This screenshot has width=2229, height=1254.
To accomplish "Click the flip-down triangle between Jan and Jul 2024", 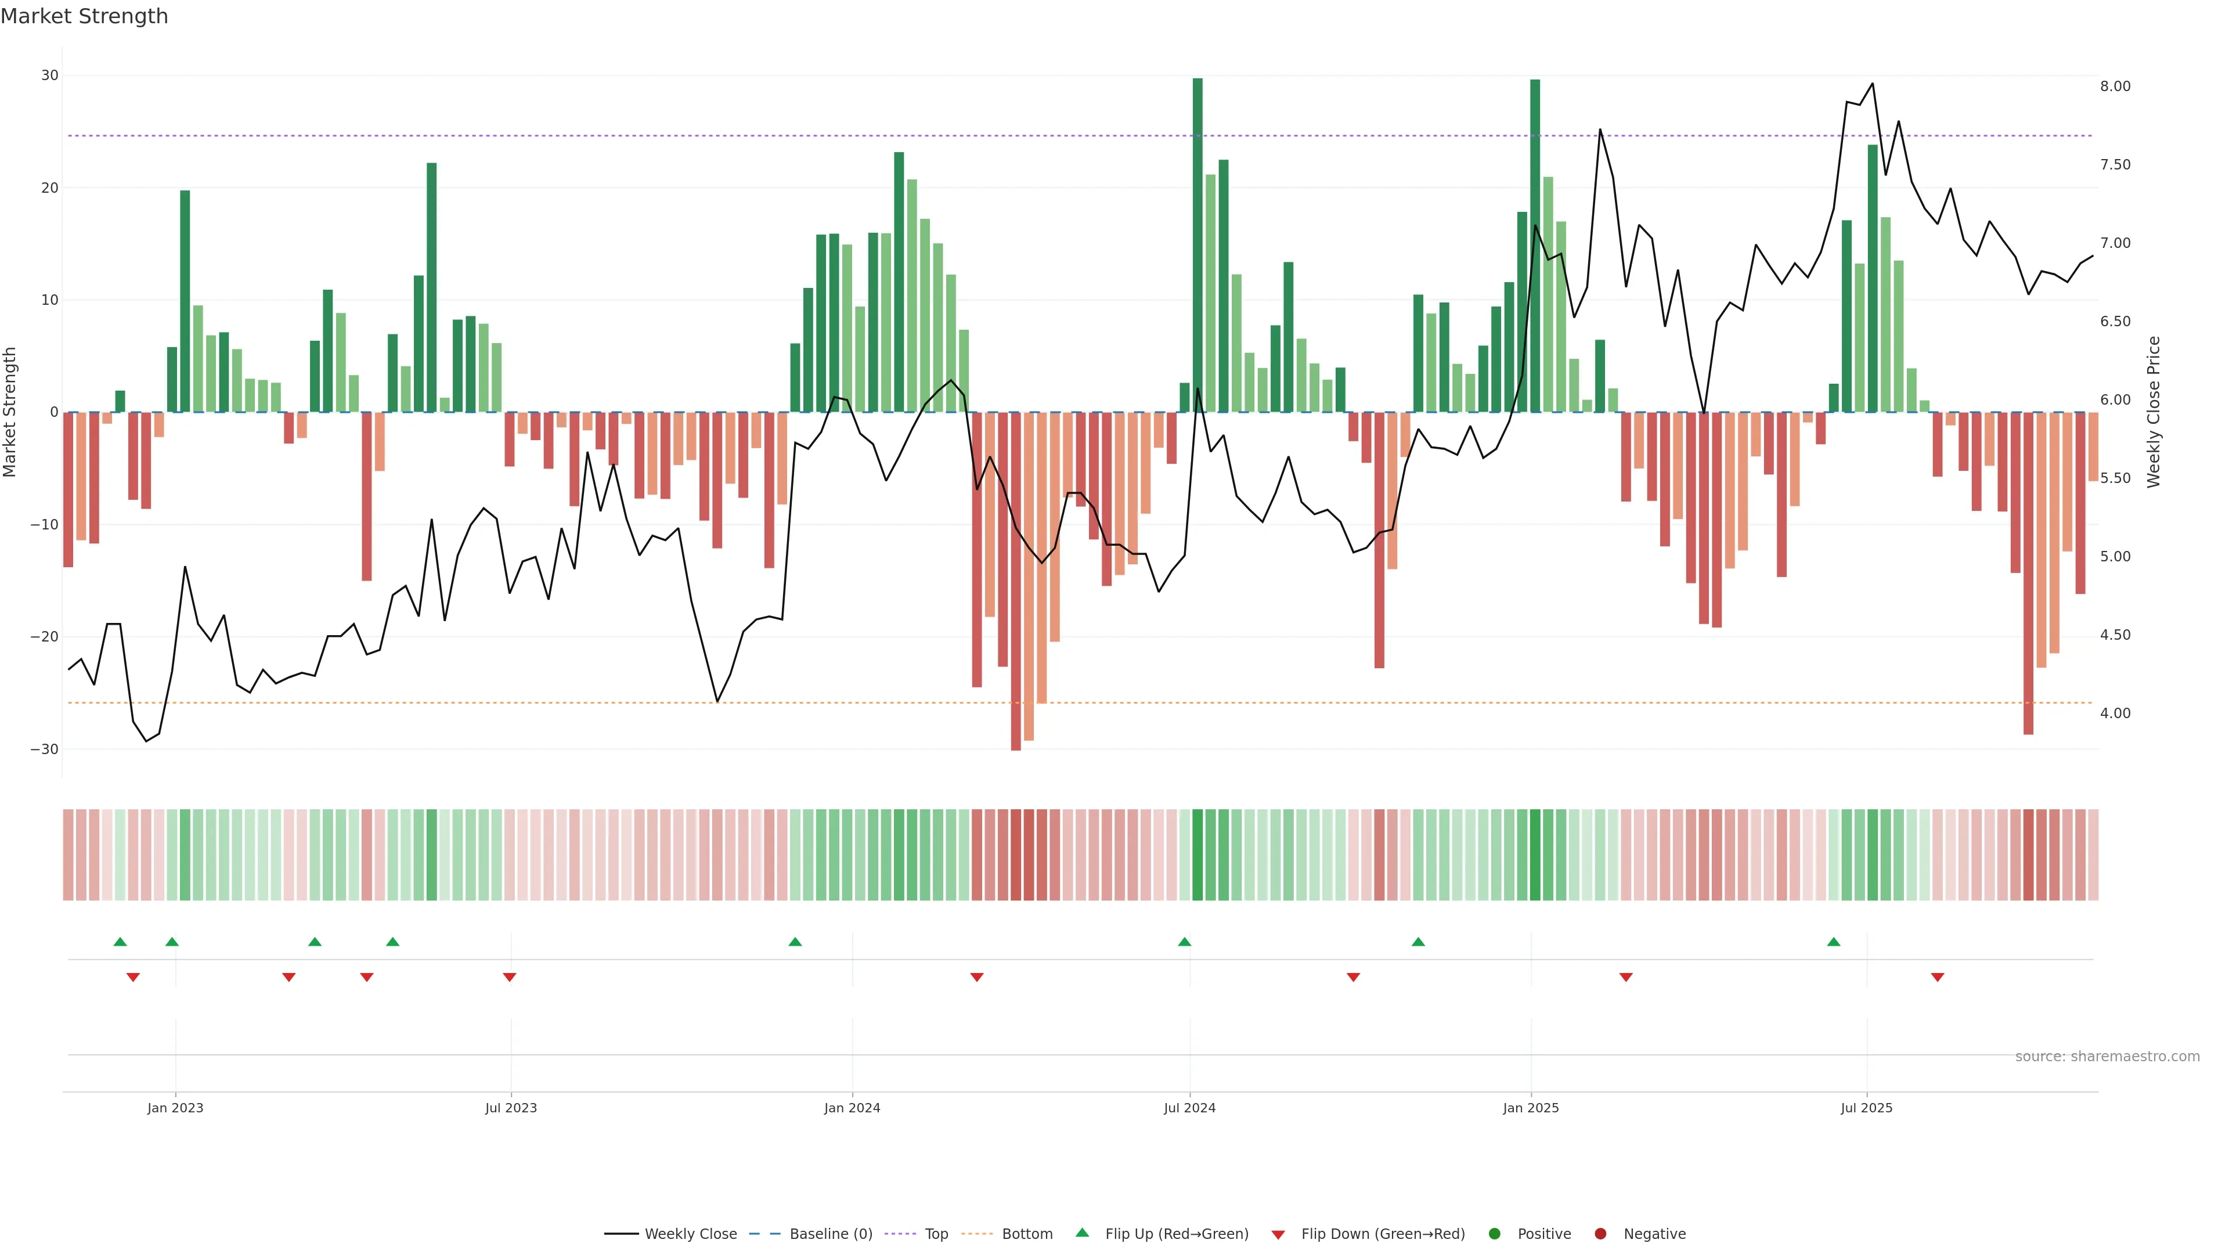I will click(x=977, y=977).
